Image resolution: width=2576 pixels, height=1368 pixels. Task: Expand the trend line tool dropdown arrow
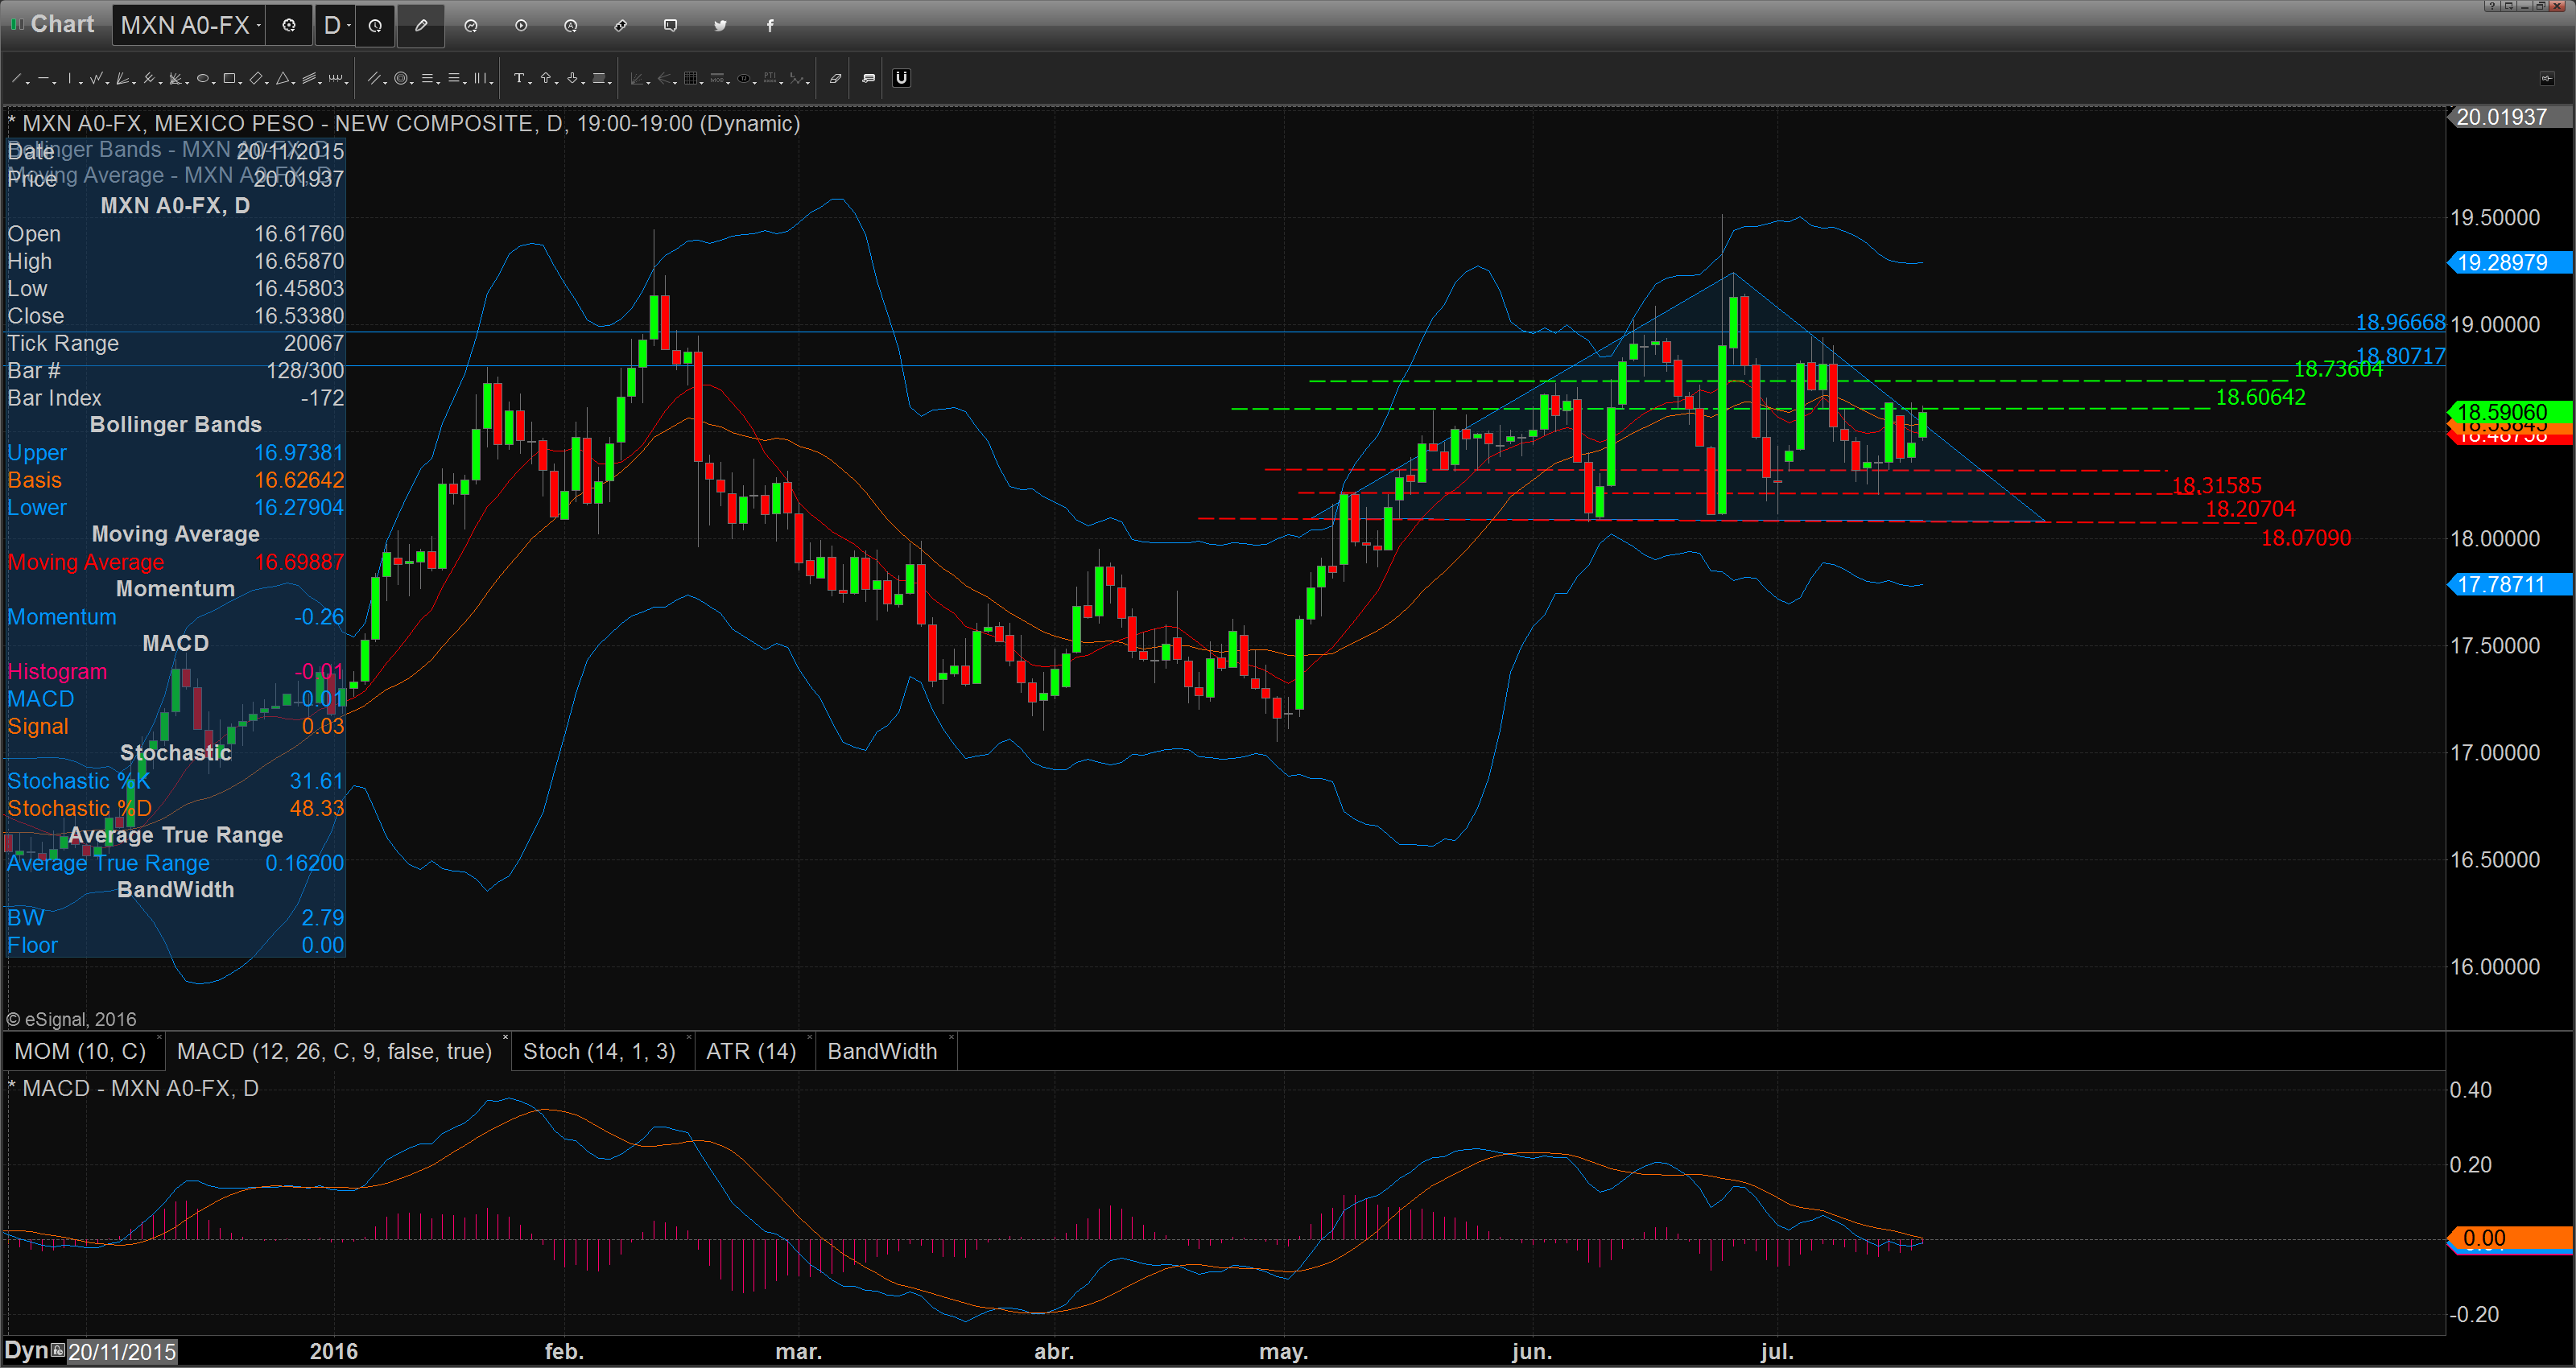(28, 83)
